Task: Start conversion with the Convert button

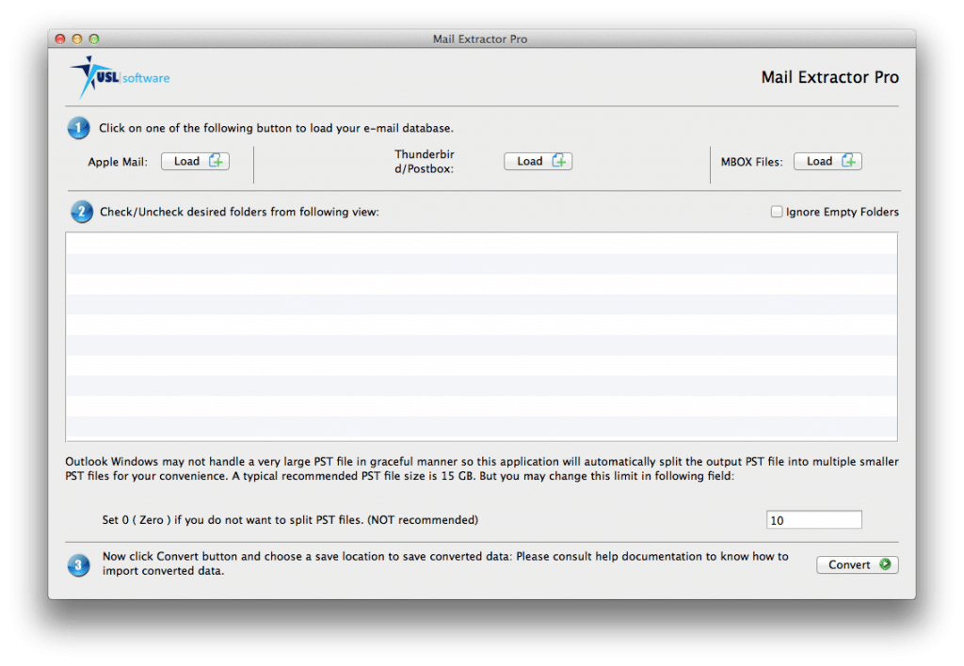Action: pyautogui.click(x=857, y=564)
